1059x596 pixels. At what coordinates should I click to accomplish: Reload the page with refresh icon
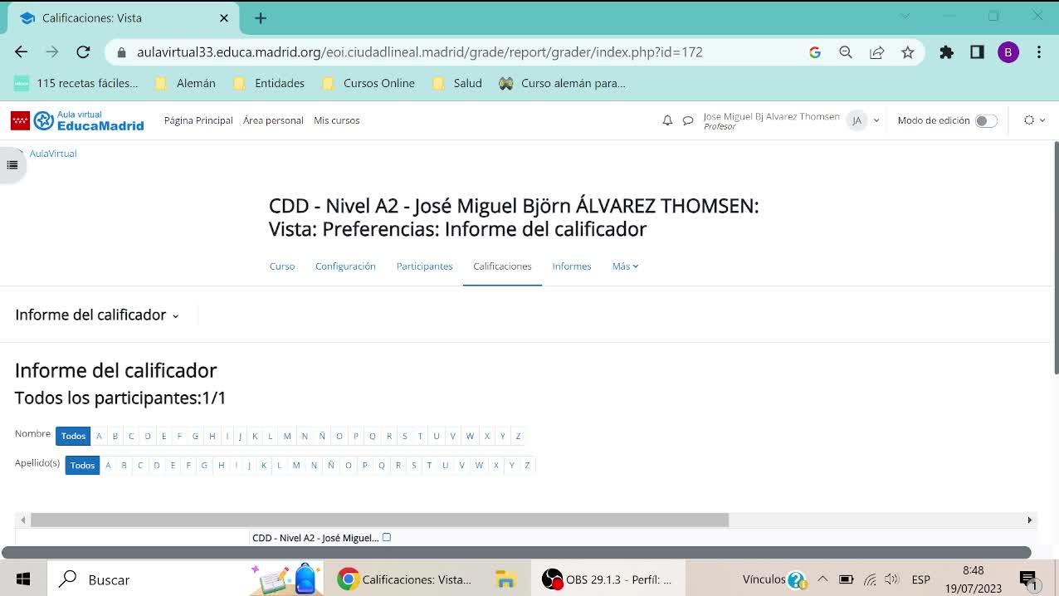tap(83, 51)
